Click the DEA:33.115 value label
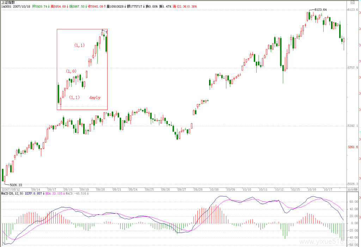 54,194
